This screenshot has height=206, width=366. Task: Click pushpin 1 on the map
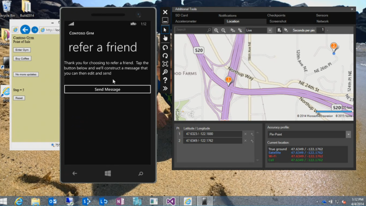tap(228, 80)
